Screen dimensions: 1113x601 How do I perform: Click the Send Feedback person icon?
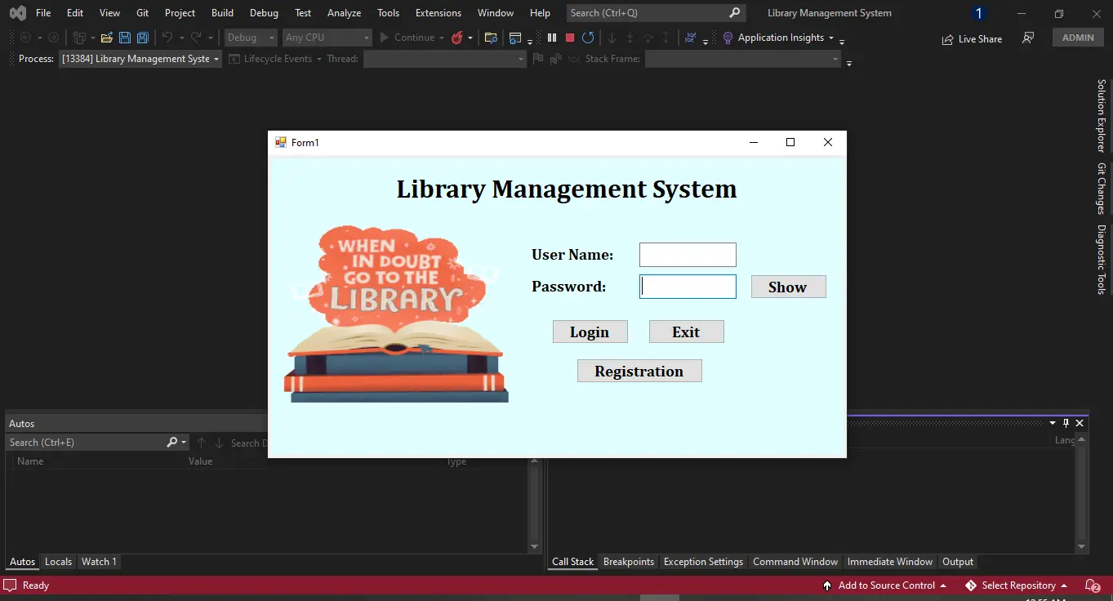pyautogui.click(x=1028, y=38)
